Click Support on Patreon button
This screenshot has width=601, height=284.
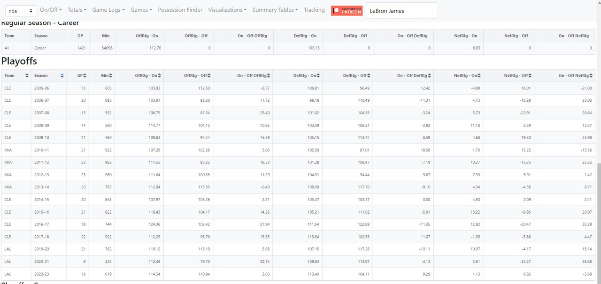[347, 10]
